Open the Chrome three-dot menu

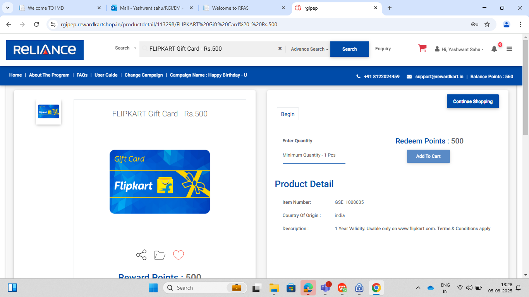tap(520, 24)
